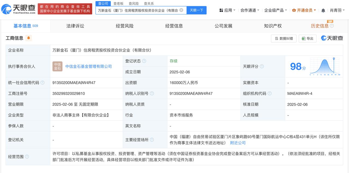The image size is (349, 173).
Task: Click the help icon beside 组织机构代码
Action: coord(270,93)
